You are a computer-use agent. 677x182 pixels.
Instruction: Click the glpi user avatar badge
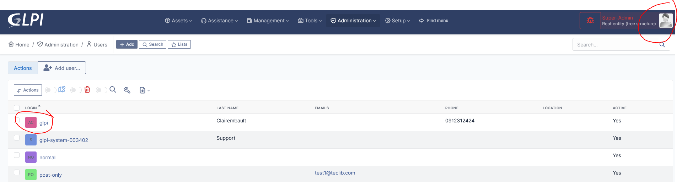point(31,122)
